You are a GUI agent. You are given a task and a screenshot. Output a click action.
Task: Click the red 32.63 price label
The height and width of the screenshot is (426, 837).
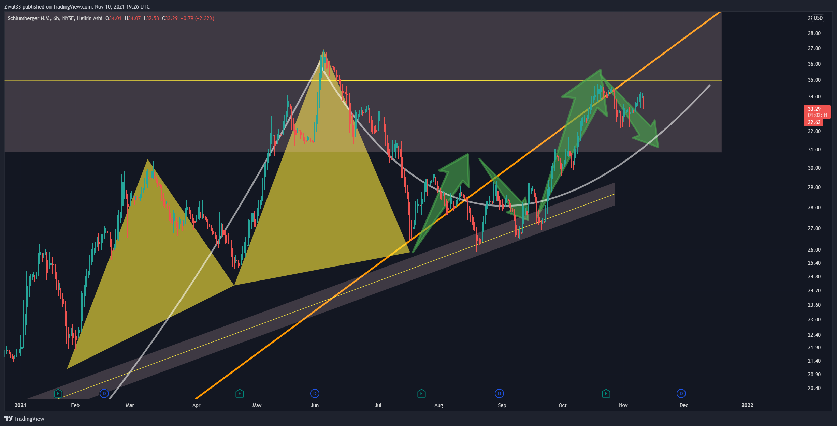pyautogui.click(x=814, y=122)
